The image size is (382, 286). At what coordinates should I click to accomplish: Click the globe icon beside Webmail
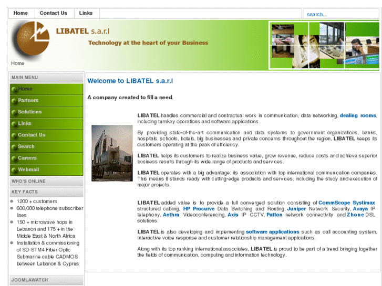(x=14, y=170)
